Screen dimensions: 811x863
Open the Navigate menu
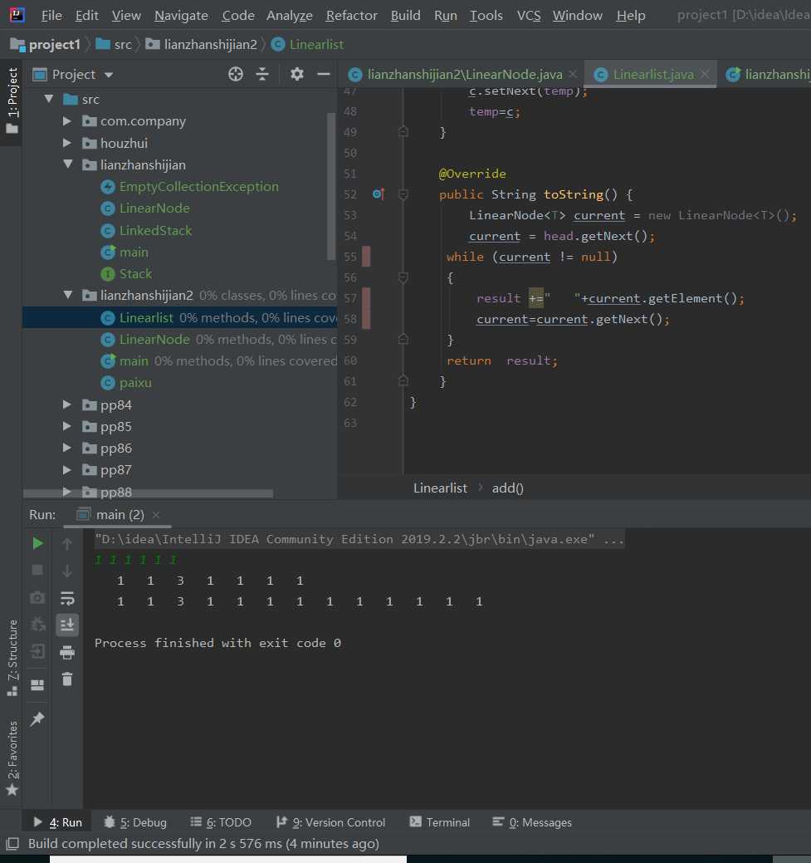click(x=181, y=16)
